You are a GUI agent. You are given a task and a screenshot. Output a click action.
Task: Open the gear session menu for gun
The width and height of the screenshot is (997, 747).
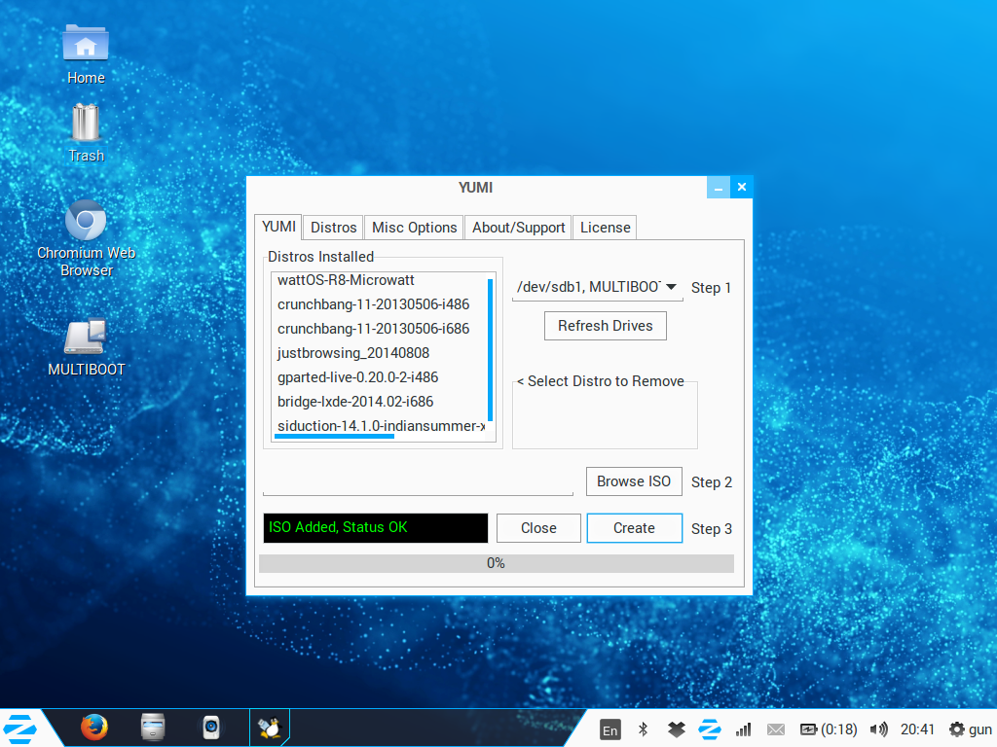coord(971,729)
